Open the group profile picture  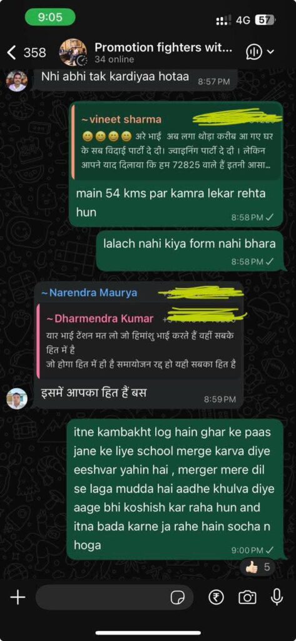[x=73, y=53]
